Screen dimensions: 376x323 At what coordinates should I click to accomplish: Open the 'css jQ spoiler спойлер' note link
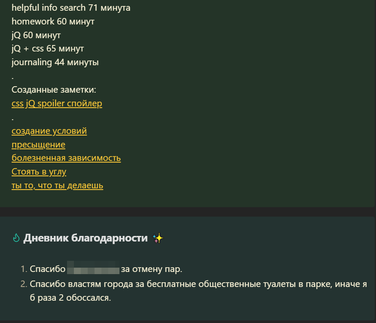click(x=57, y=103)
